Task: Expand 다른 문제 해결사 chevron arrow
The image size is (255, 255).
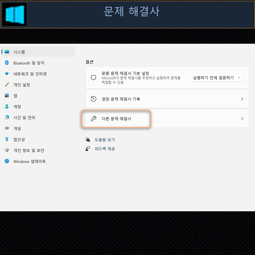Action: (x=242, y=118)
